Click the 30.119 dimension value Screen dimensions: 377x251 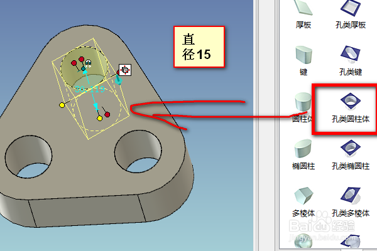coord(90,89)
